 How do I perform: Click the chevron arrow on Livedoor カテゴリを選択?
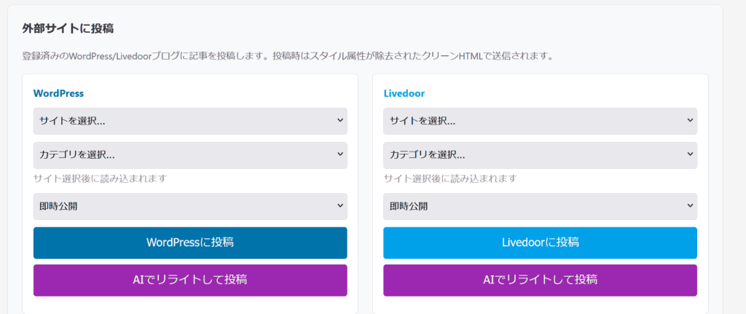pos(690,155)
